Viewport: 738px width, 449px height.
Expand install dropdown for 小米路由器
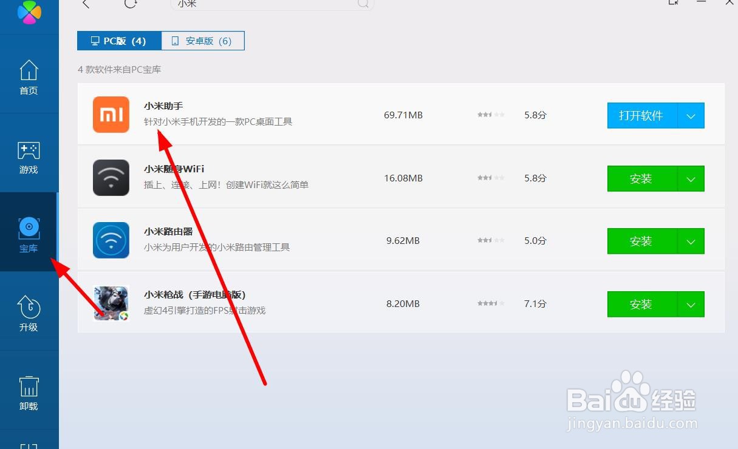[691, 241]
